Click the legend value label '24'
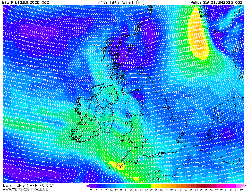Viewport: 247px width, 191px height. tap(131, 189)
